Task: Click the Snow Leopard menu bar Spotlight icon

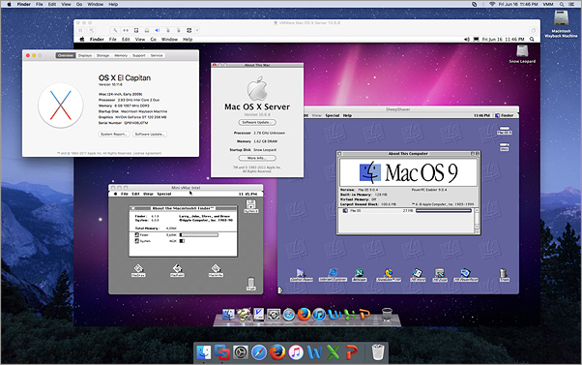Action: [532, 39]
